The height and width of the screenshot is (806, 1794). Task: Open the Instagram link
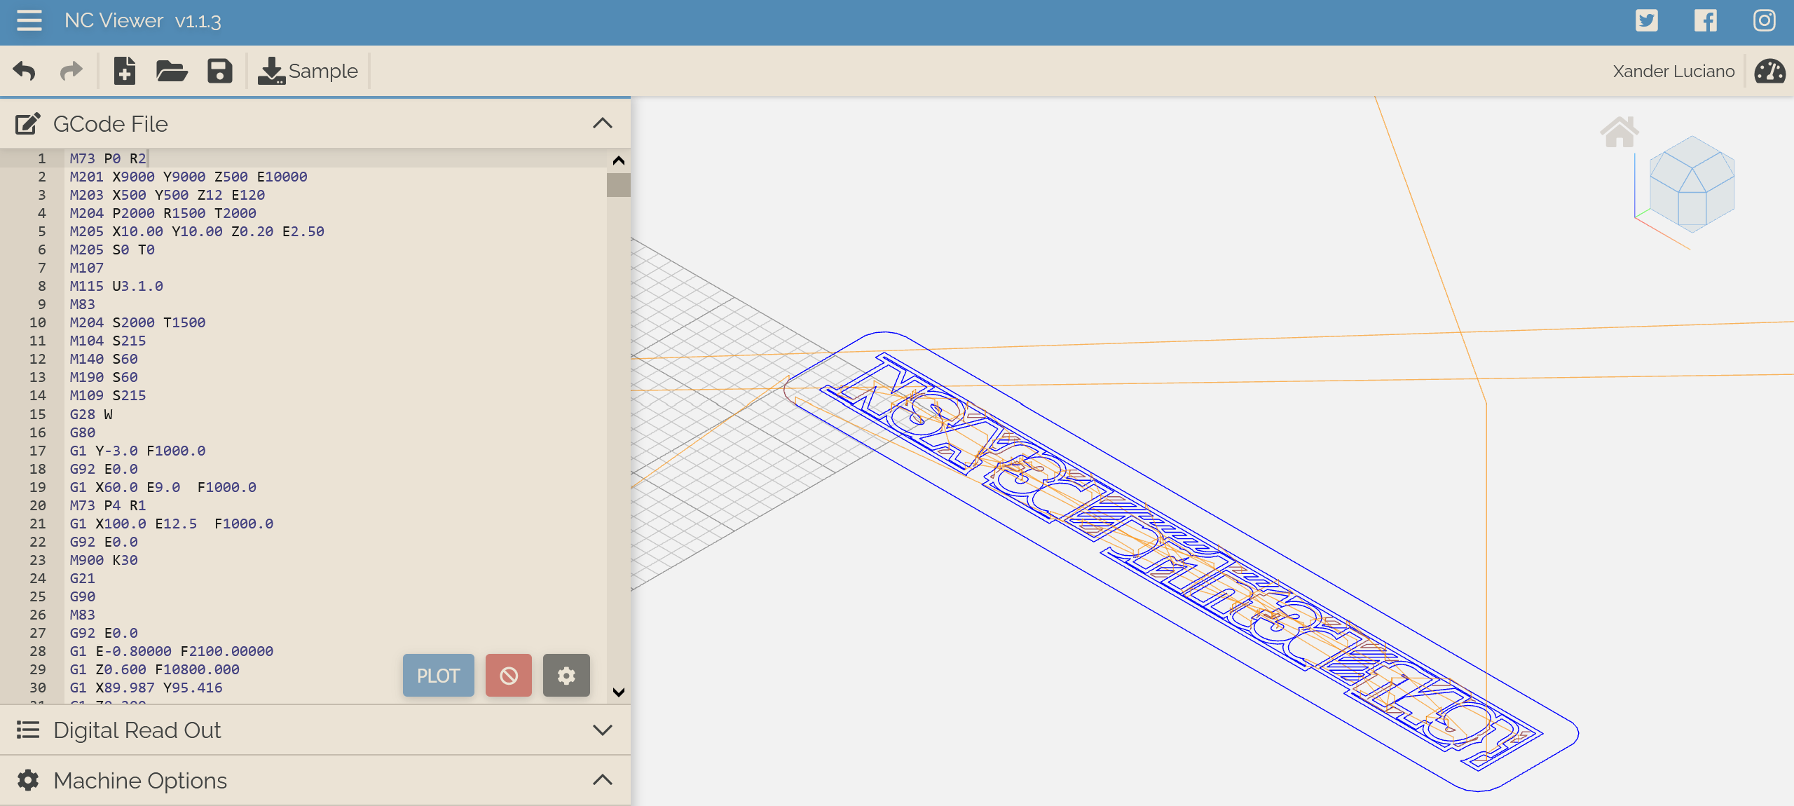1764,20
